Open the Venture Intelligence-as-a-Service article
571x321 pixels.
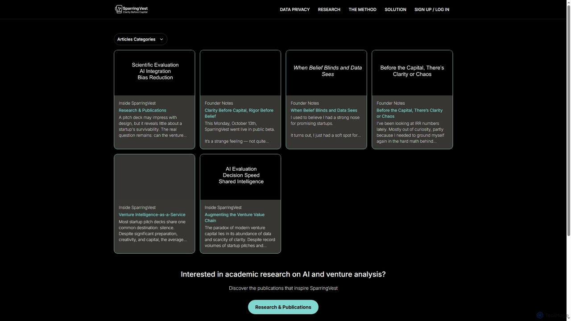point(152,214)
